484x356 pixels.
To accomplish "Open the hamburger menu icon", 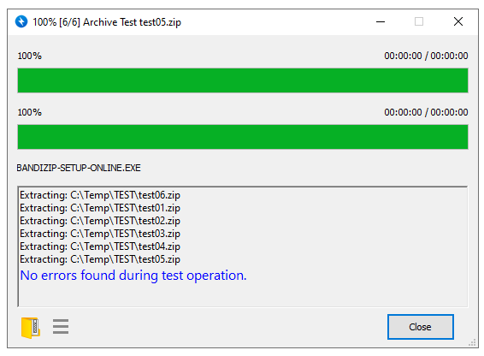I will click(61, 326).
